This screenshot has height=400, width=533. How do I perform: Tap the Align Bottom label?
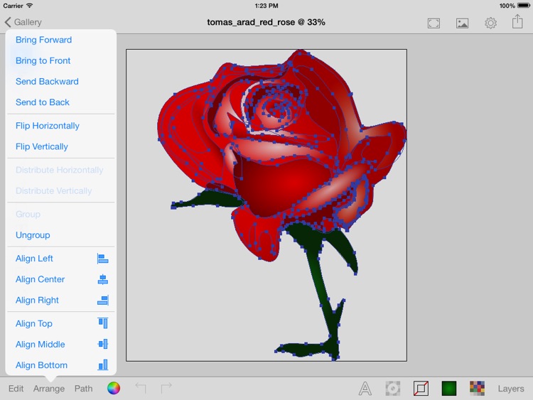click(41, 365)
